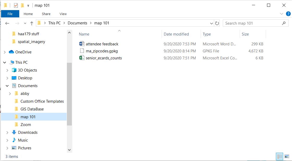Switch to the View ribbon tab

(x=63, y=14)
